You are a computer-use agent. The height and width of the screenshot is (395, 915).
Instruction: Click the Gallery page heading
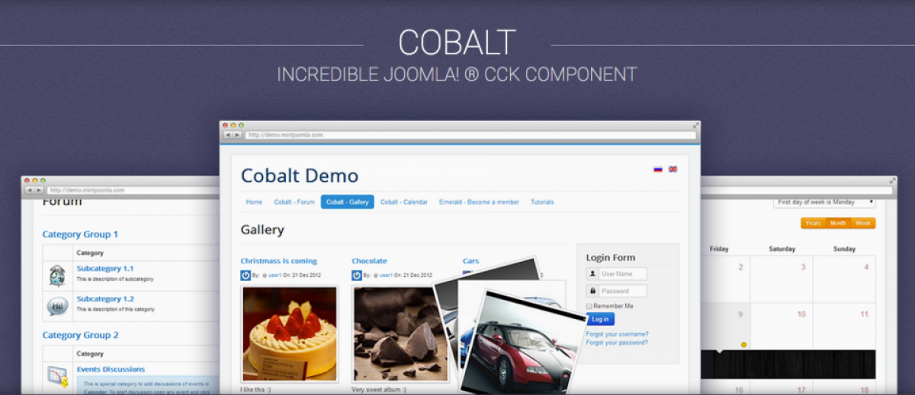point(262,230)
